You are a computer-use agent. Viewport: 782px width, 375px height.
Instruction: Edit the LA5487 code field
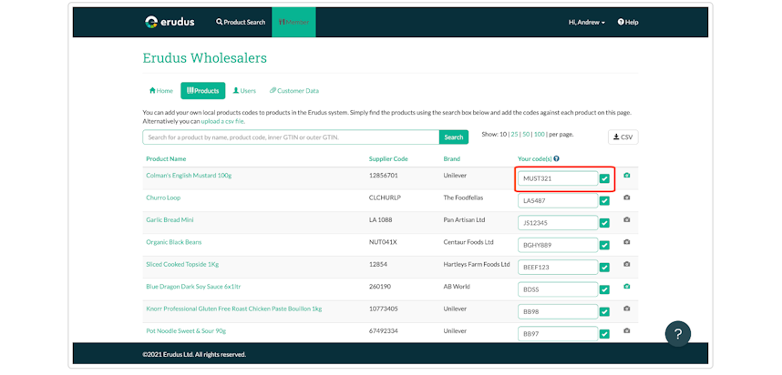pyautogui.click(x=558, y=200)
